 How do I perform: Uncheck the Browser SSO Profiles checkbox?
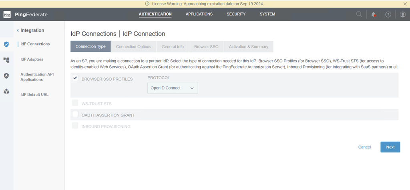75,78
